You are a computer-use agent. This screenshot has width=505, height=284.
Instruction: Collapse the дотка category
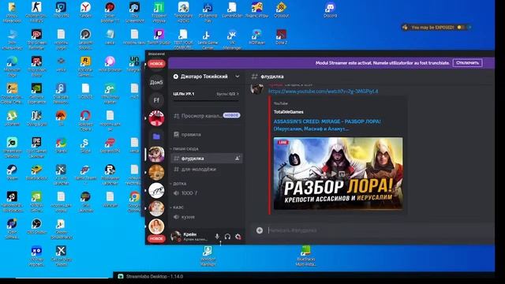point(180,183)
